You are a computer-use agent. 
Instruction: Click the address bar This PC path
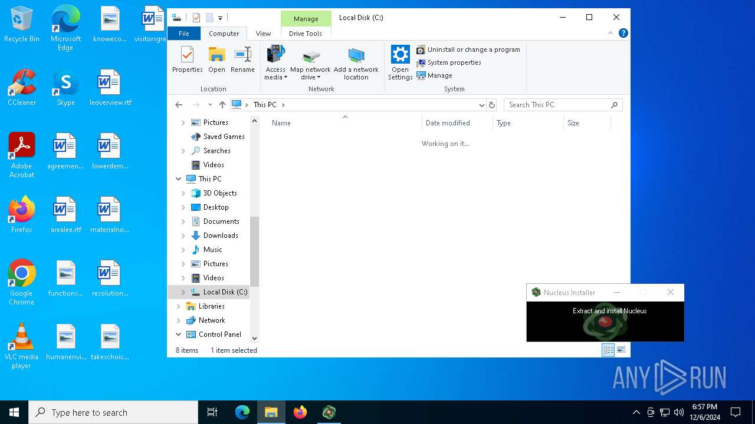click(x=265, y=105)
